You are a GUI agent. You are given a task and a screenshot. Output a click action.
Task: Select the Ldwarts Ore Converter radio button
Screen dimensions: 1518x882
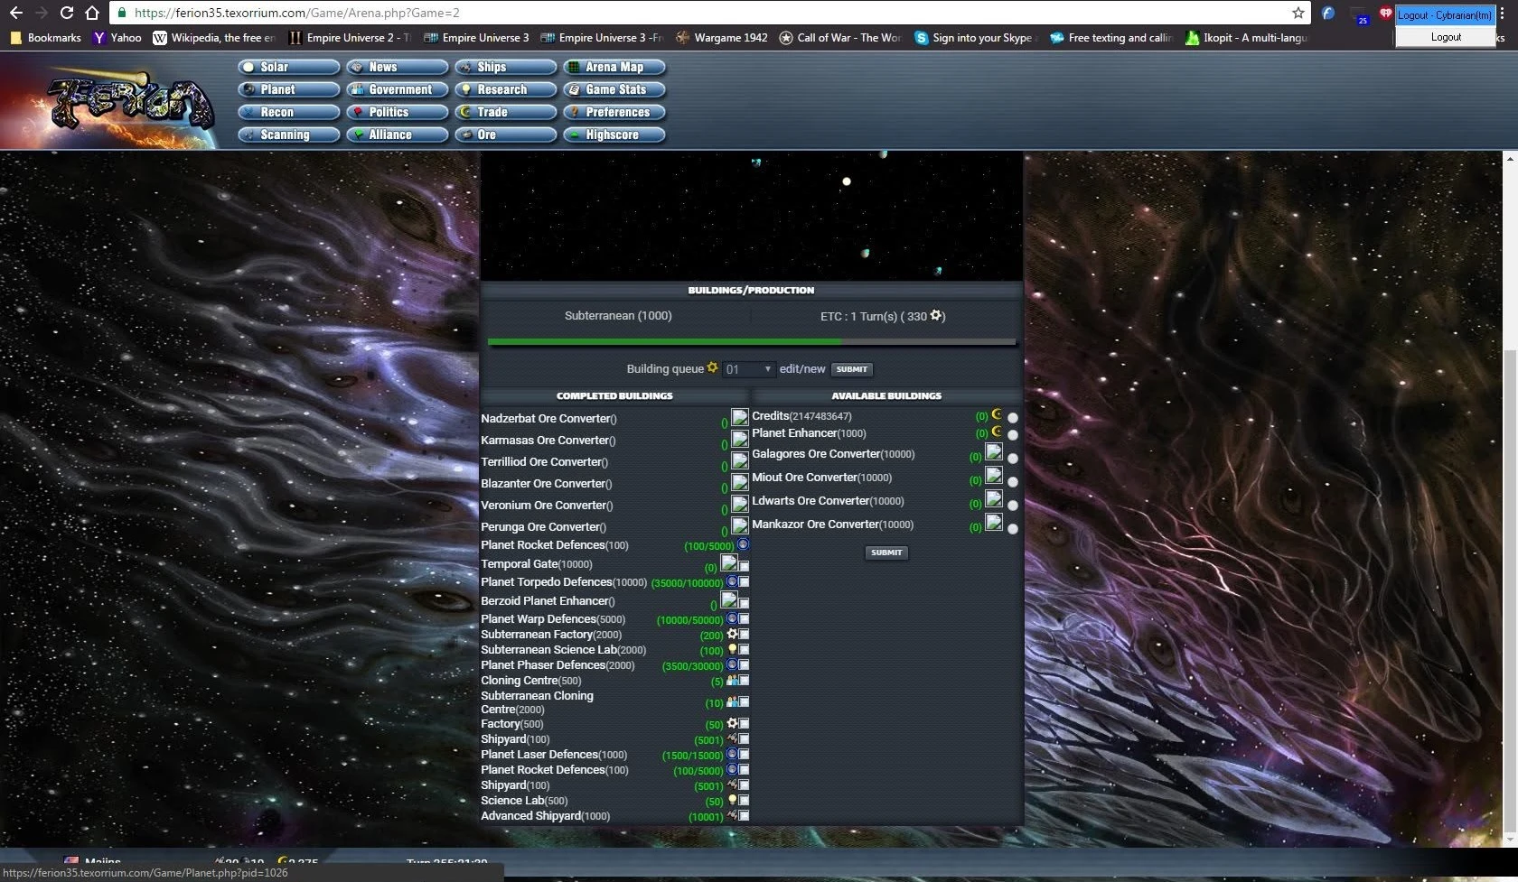click(1013, 506)
